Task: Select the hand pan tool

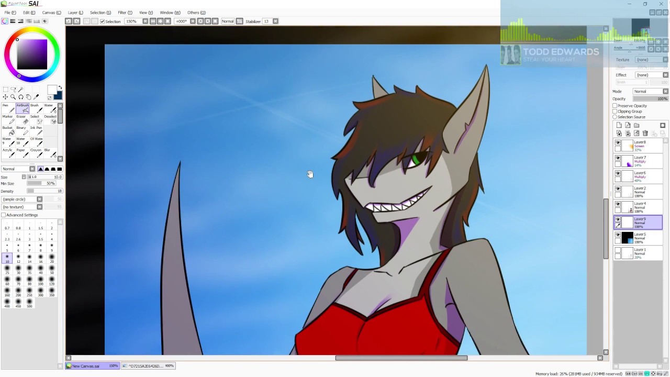Action: click(28, 97)
